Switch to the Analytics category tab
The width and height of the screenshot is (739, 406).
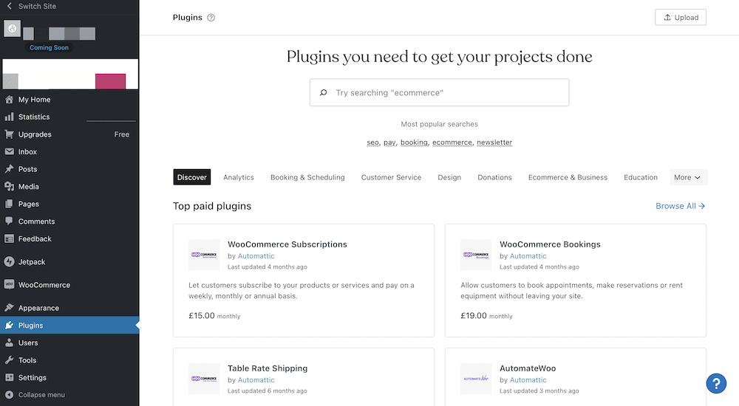tap(239, 177)
